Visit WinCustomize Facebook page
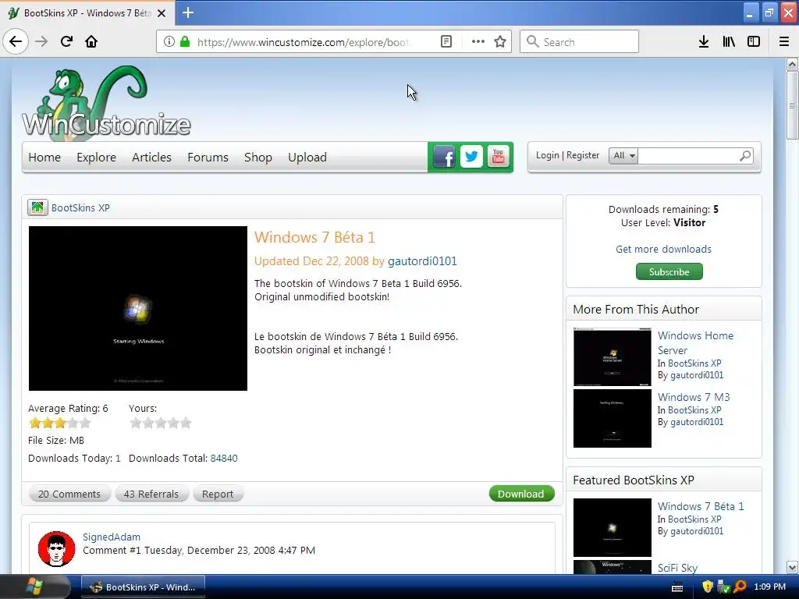Viewport: 799px width, 599px height. pyautogui.click(x=444, y=157)
